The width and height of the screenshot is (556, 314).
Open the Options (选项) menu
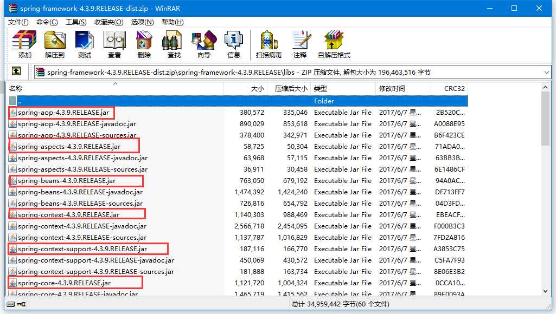click(x=142, y=22)
